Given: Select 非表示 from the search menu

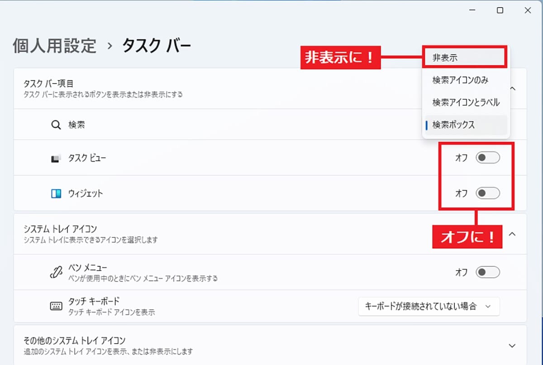Looking at the screenshot, I should [464, 58].
